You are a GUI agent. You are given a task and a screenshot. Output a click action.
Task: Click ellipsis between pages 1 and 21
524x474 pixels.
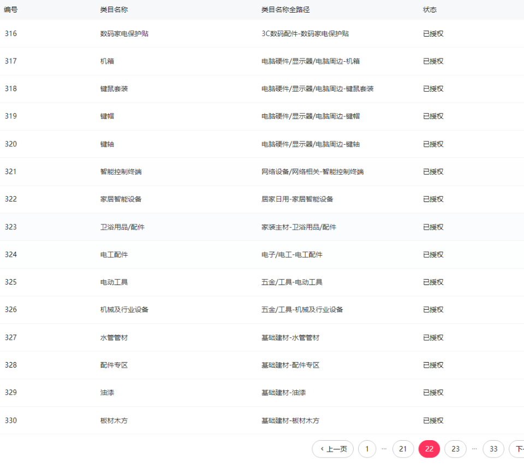(x=384, y=449)
